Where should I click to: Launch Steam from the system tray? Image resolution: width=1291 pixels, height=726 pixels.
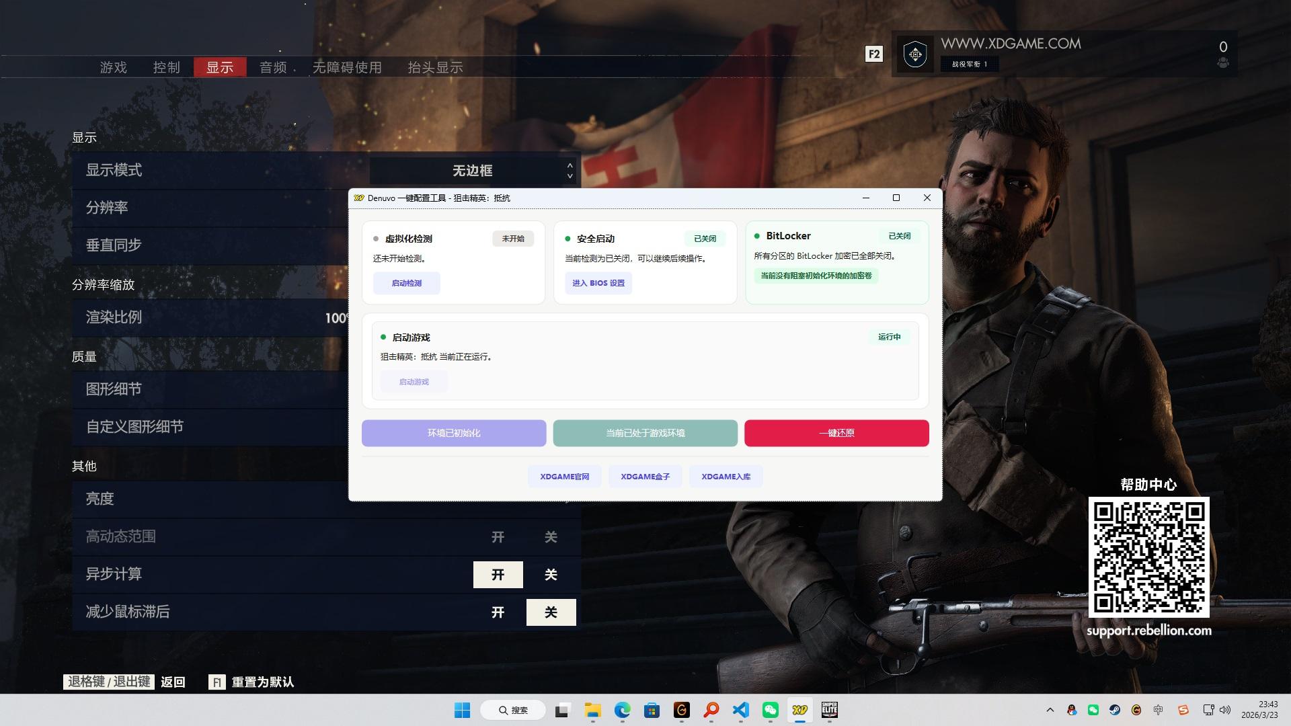[1114, 710]
